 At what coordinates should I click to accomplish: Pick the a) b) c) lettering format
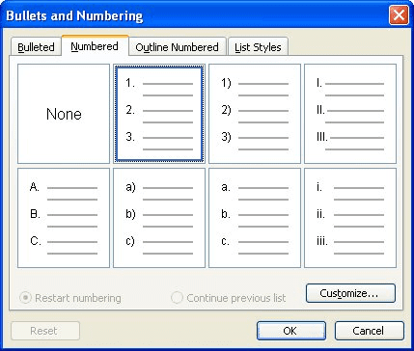[x=159, y=218]
